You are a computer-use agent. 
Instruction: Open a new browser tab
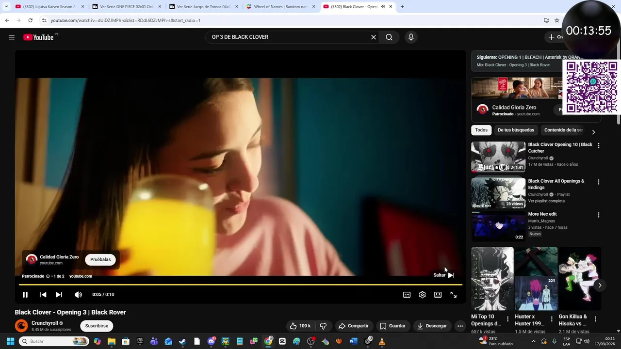tap(402, 7)
